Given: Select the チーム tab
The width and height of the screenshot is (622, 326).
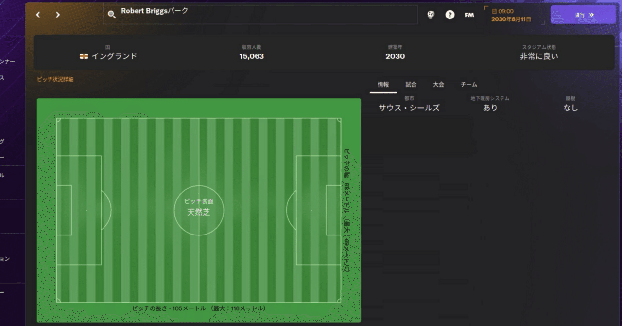Looking at the screenshot, I should [468, 84].
